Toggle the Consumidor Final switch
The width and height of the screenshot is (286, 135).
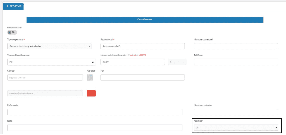point(12,32)
